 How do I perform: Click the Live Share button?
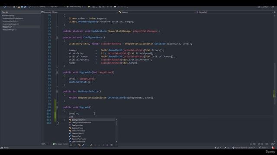tap(263, 7)
